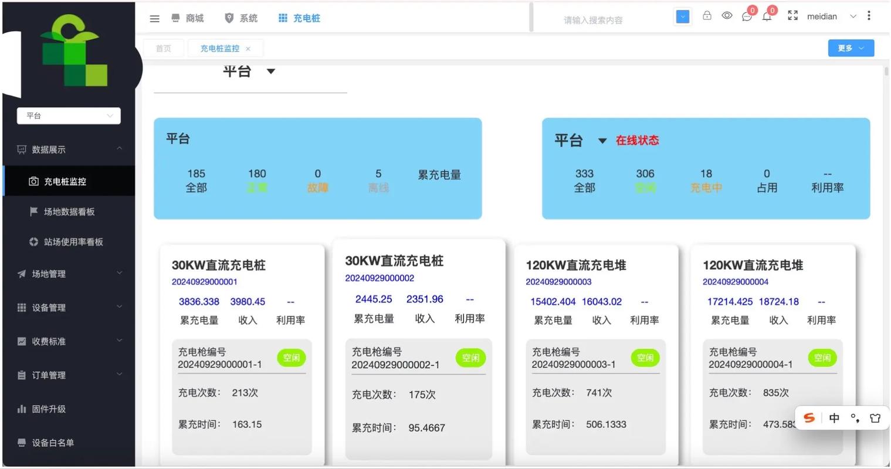This screenshot has height=469, width=891.
Task: Switch to the 首页 tab
Action: (164, 48)
